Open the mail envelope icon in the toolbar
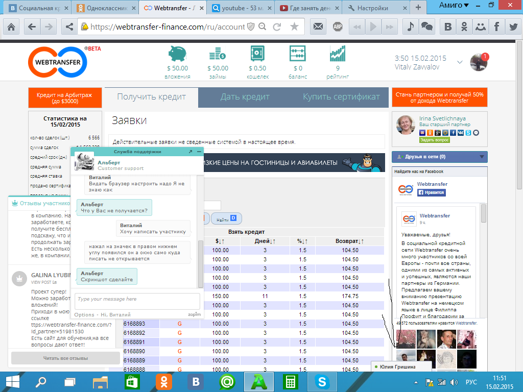Image resolution: width=523 pixels, height=392 pixels. [318, 27]
